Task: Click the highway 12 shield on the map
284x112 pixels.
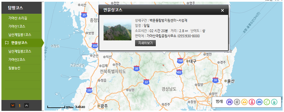Action: (146, 82)
